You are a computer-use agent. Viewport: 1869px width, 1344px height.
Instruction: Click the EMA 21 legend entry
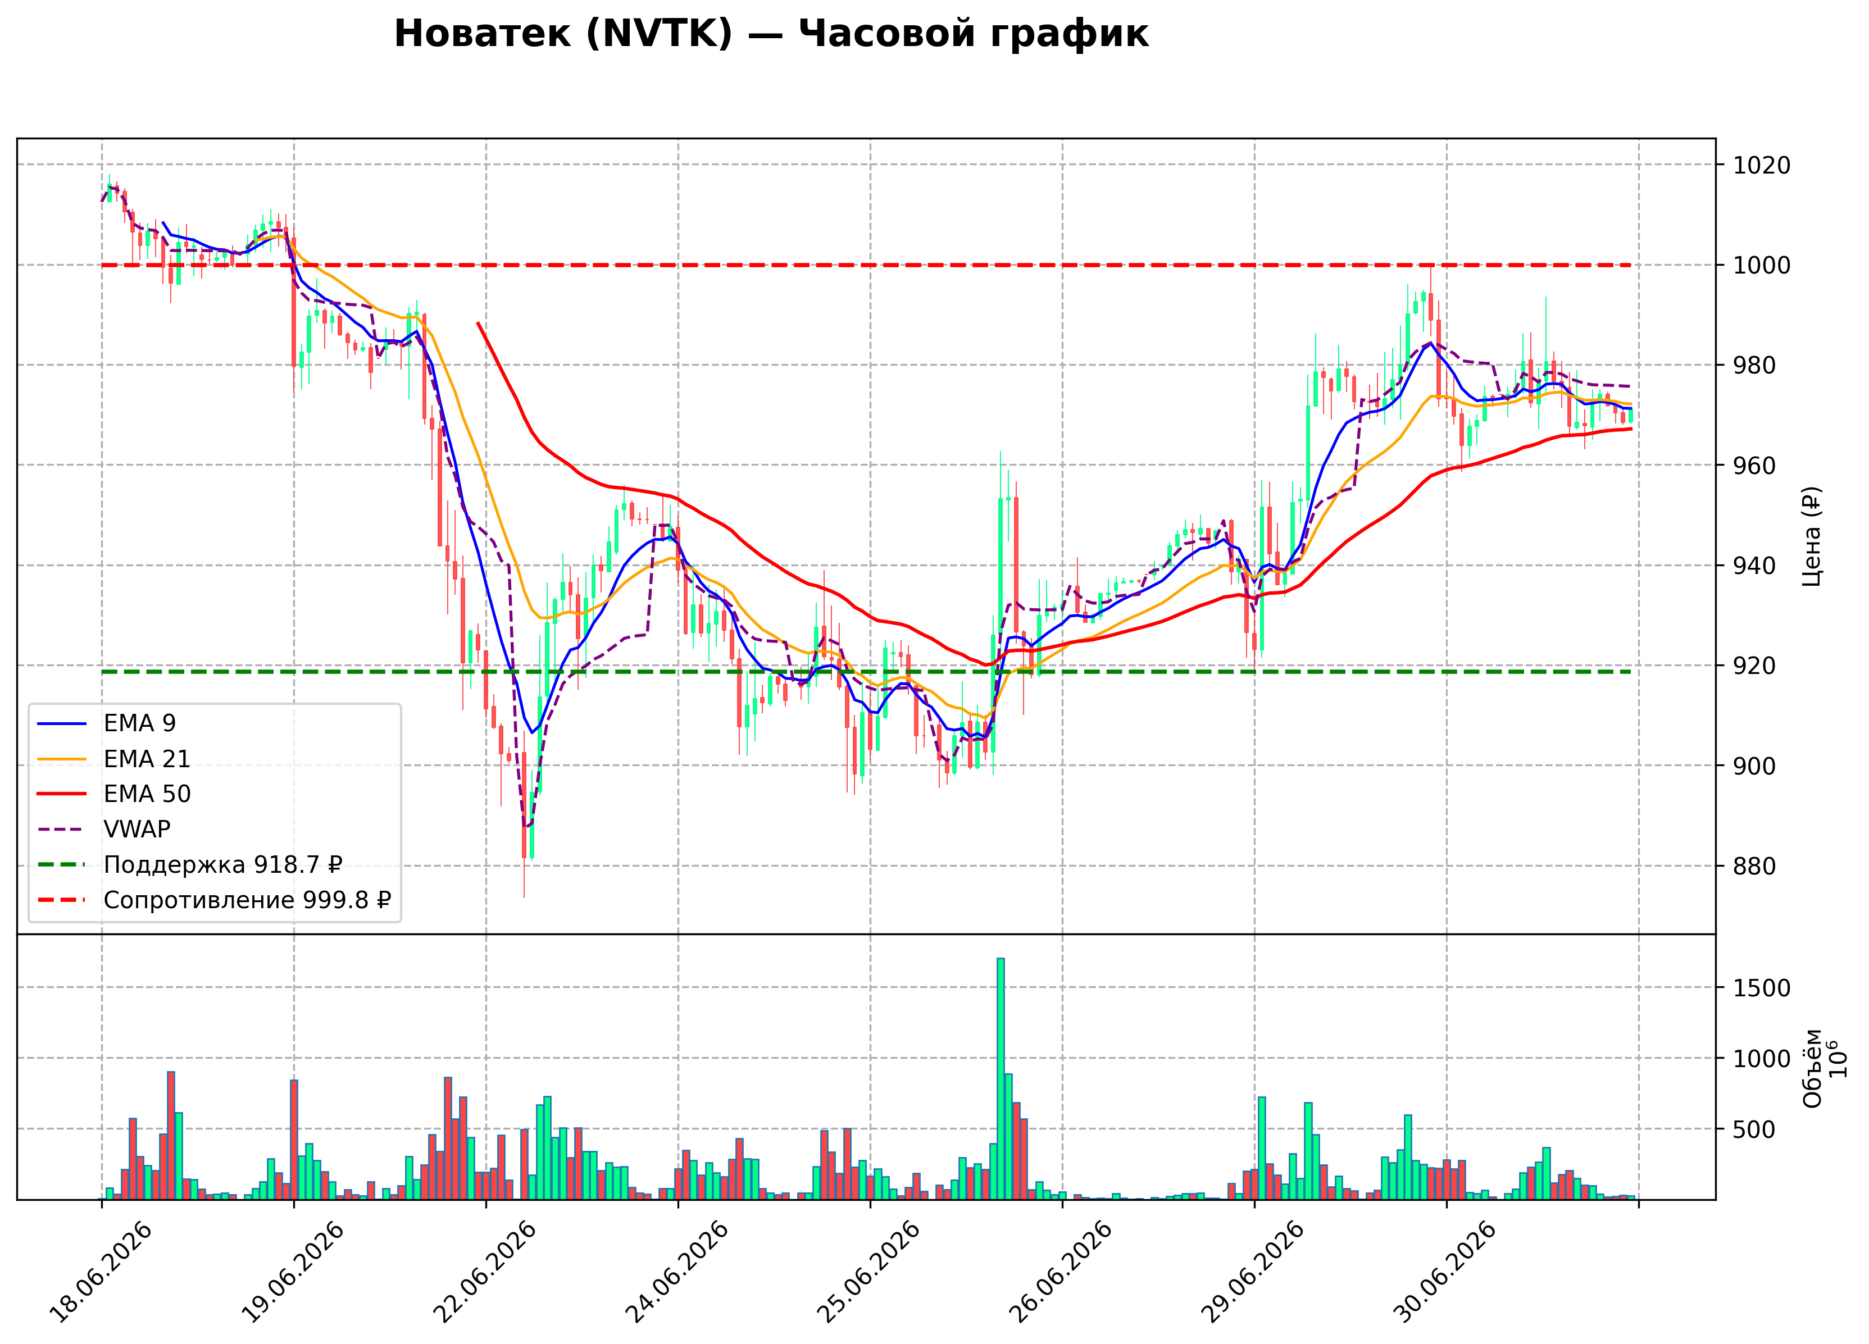click(113, 758)
